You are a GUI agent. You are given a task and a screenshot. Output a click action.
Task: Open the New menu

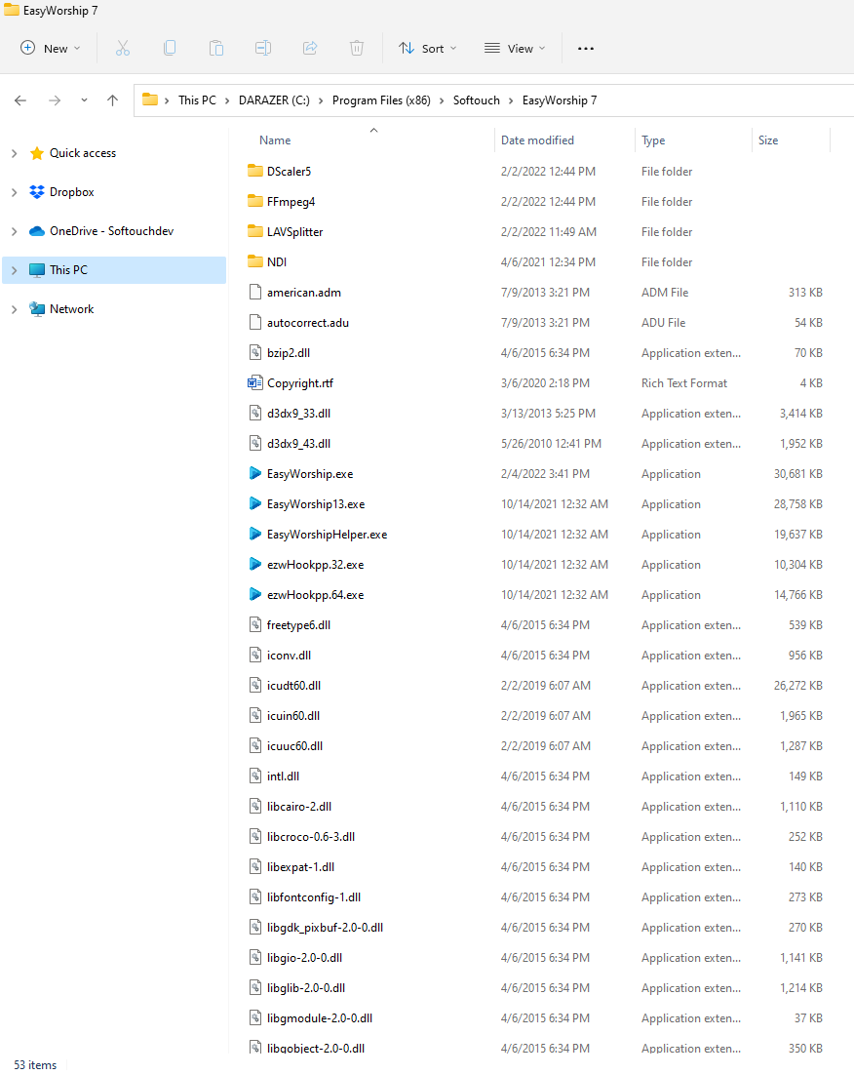point(49,47)
